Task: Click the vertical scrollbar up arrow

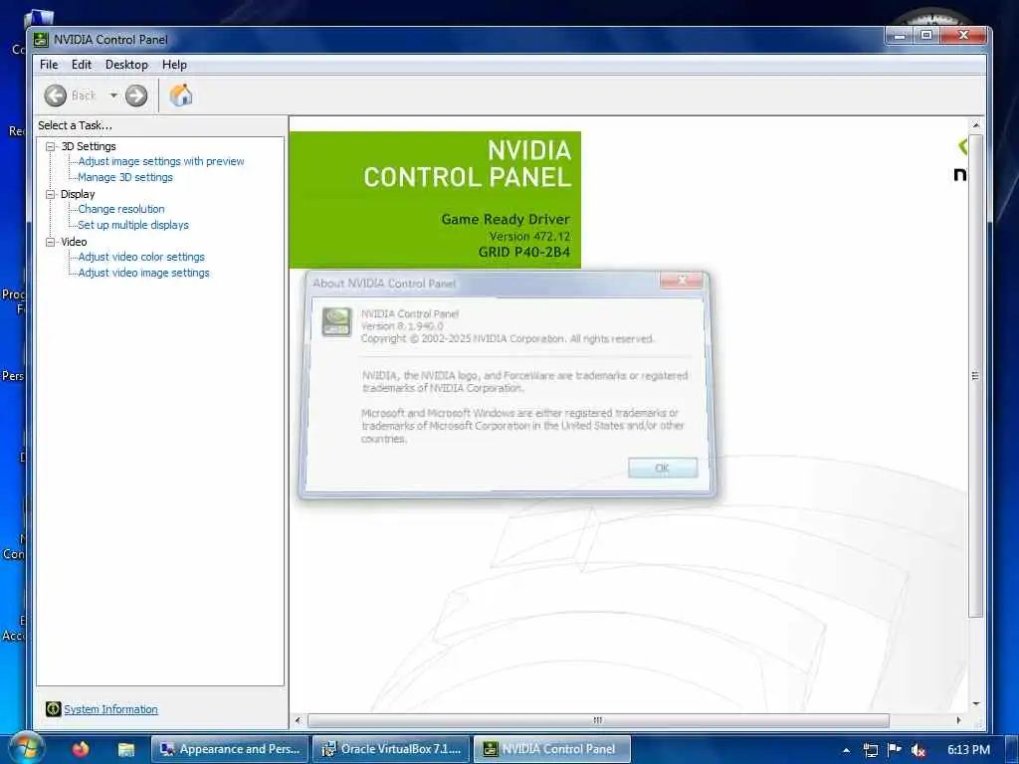Action: click(x=975, y=124)
